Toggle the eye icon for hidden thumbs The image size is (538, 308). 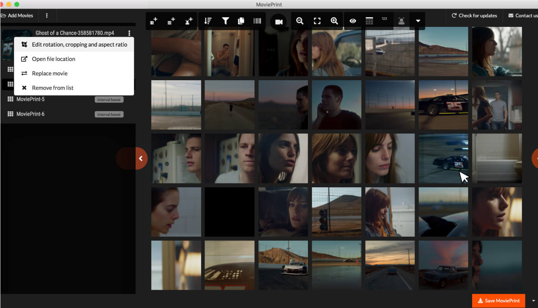(x=353, y=21)
